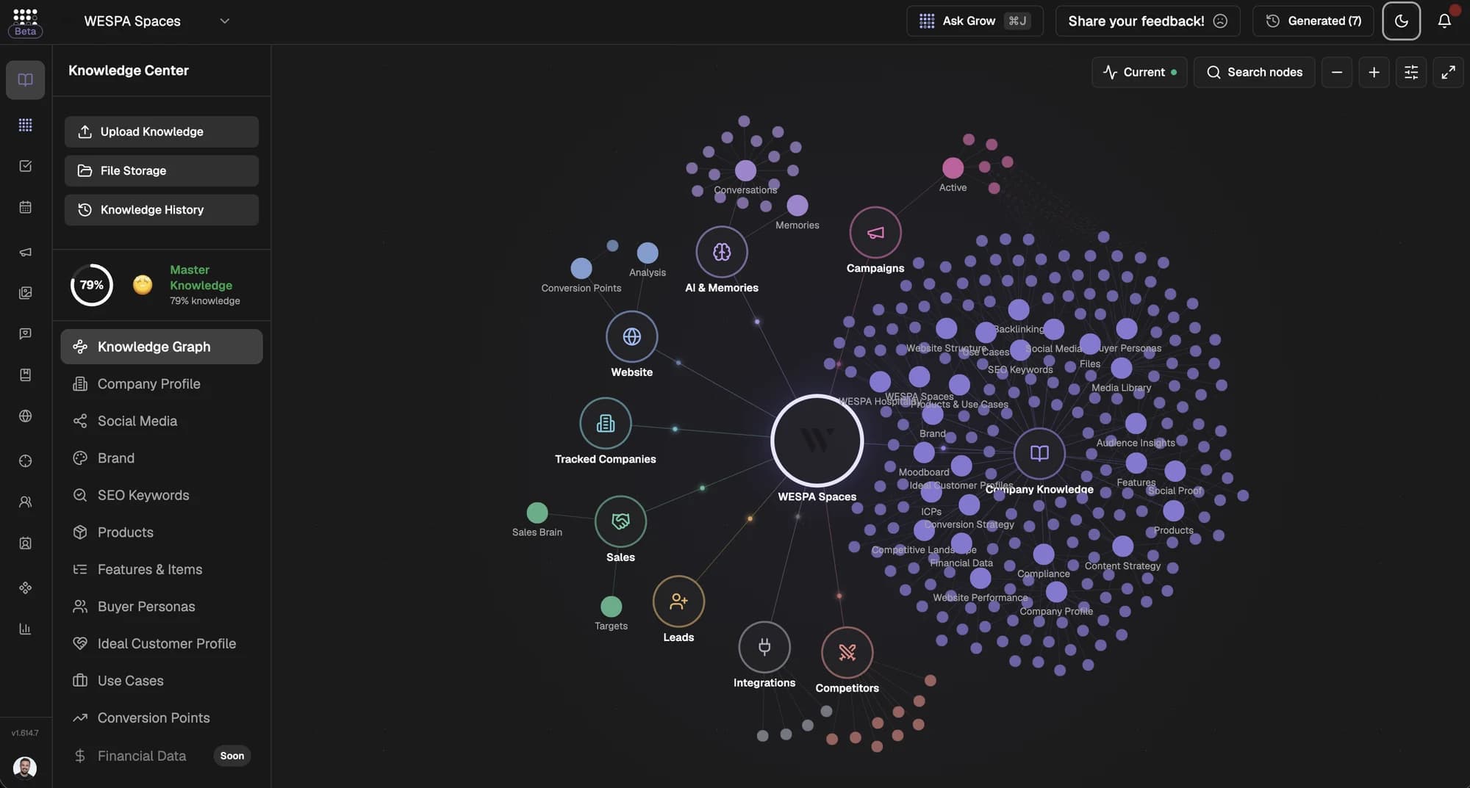Select the AI & Memories brain node

tap(722, 252)
